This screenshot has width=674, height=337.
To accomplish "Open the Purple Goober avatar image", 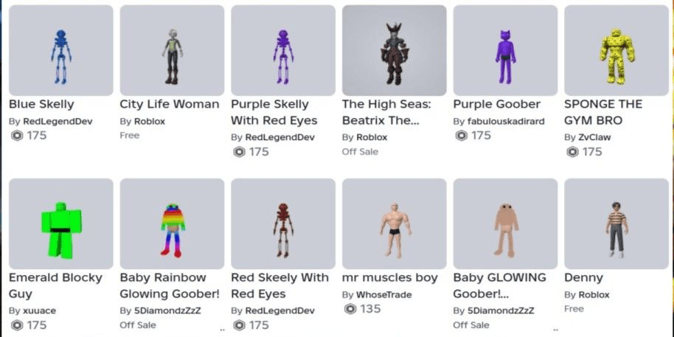I will click(506, 50).
